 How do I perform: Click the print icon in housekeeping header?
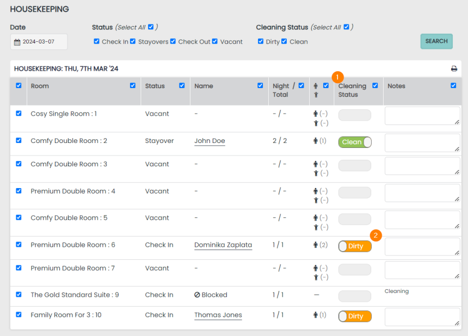[454, 69]
